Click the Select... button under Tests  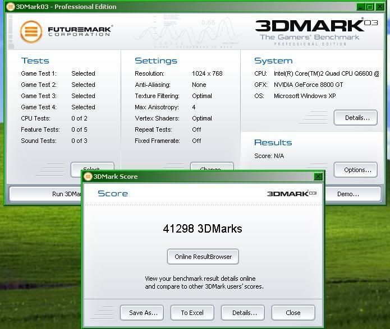click(x=92, y=167)
